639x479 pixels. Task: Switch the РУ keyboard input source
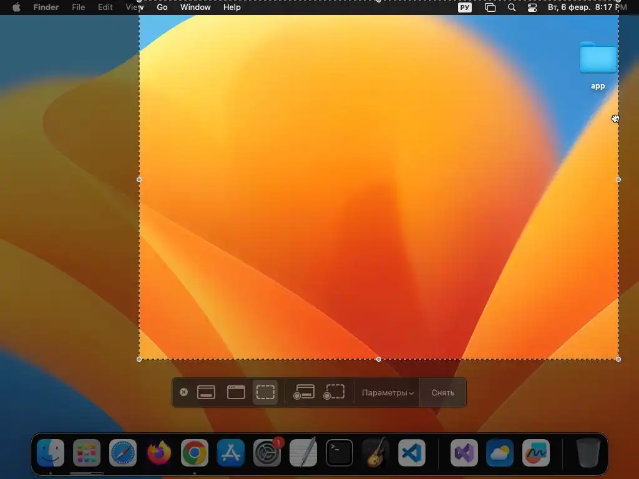coord(464,7)
